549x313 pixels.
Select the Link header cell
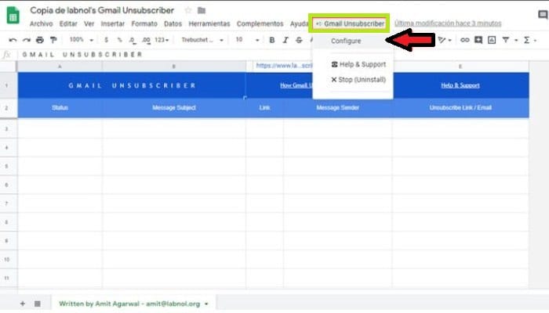(x=265, y=108)
